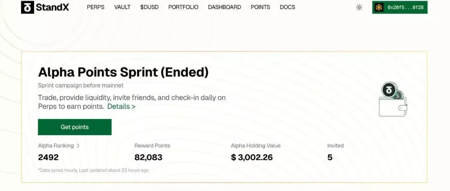The image size is (450, 191).
Task: Follow the Details > link
Action: 121,106
